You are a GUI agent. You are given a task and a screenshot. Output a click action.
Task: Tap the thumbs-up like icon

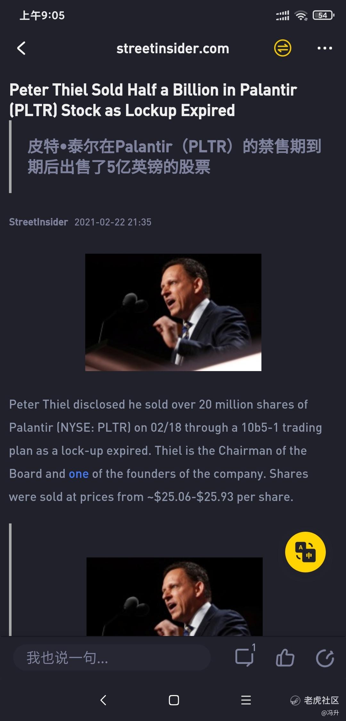pyautogui.click(x=285, y=658)
